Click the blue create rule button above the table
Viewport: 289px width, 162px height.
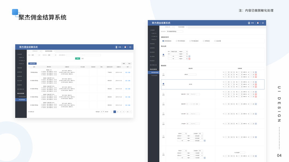(x=33, y=63)
